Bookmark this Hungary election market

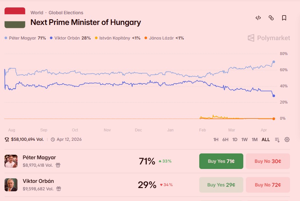click(284, 18)
